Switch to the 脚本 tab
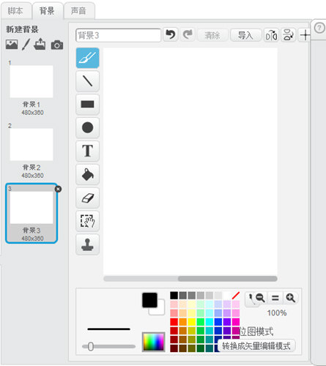326x366 pixels. click(x=15, y=11)
